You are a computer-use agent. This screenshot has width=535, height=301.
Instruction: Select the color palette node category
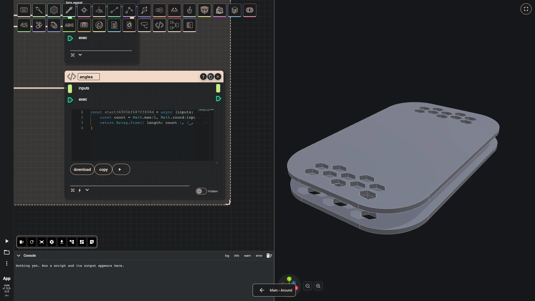coord(54,25)
